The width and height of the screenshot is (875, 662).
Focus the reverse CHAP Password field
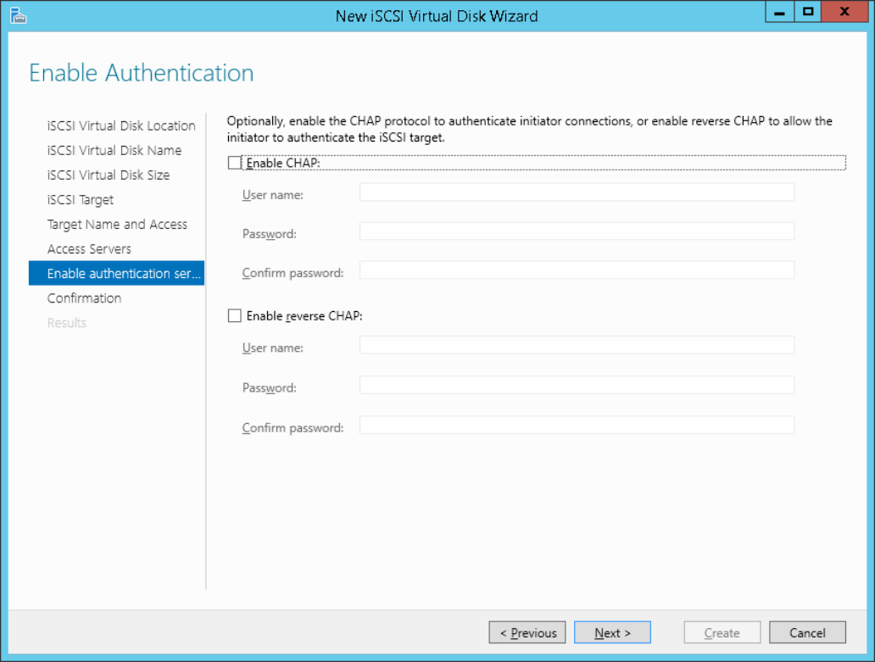coord(577,386)
